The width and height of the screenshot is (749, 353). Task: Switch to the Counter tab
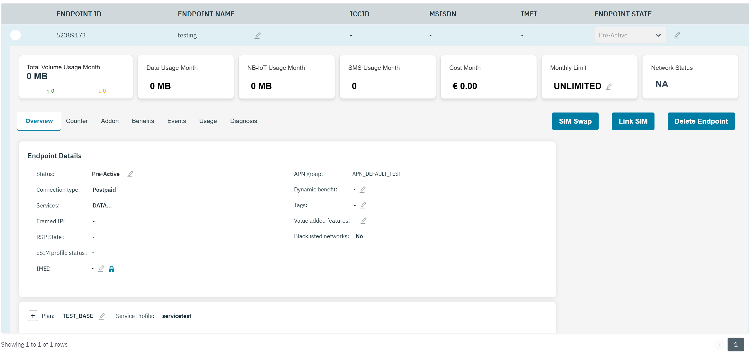pyautogui.click(x=77, y=121)
